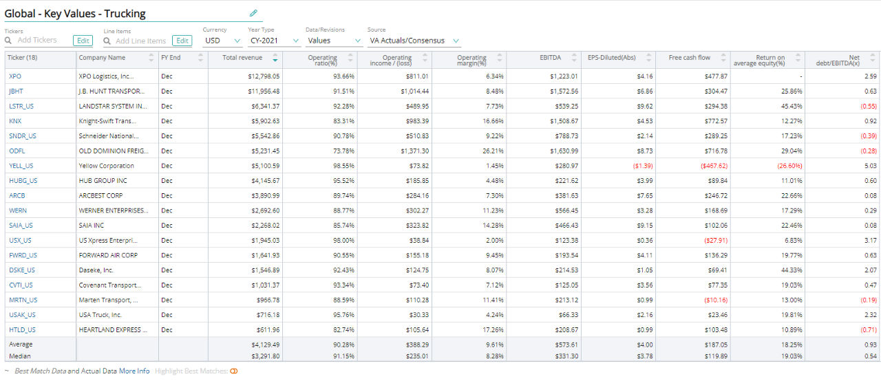Open the SAIA_US ticker link
The width and height of the screenshot is (881, 381).
pos(21,226)
